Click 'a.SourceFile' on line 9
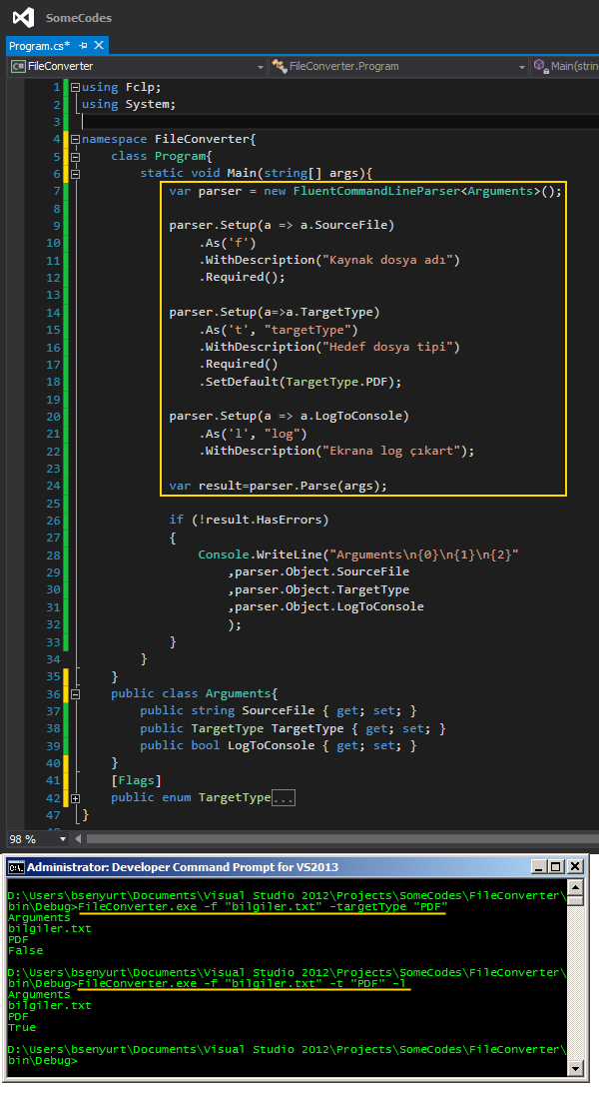Viewport: 599px width, 1095px height. (x=344, y=226)
